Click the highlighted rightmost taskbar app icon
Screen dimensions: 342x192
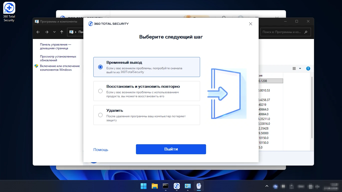click(x=199, y=186)
